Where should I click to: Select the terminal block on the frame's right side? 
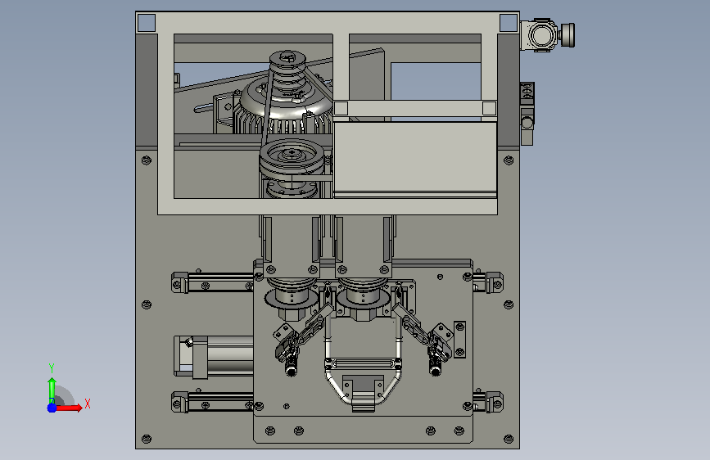(527, 113)
